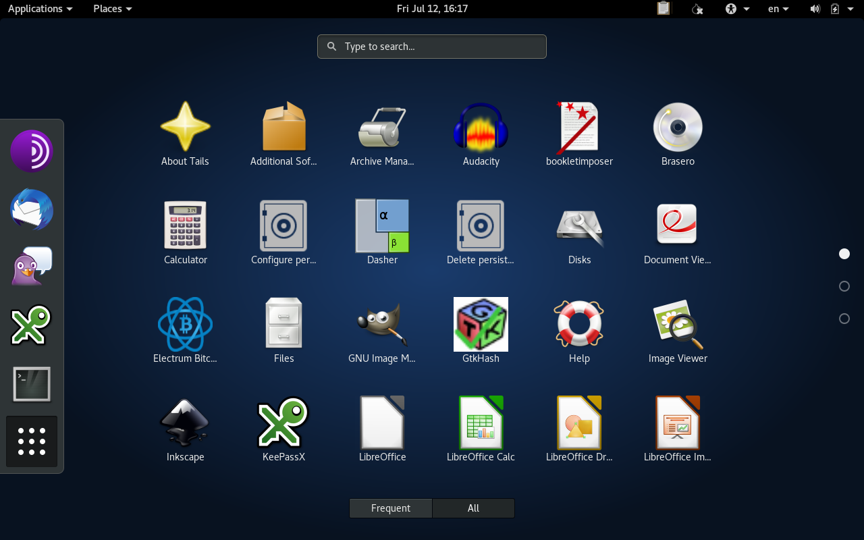Screen dimensions: 864x540
Task: Open the Applications menu
Action: (40, 9)
